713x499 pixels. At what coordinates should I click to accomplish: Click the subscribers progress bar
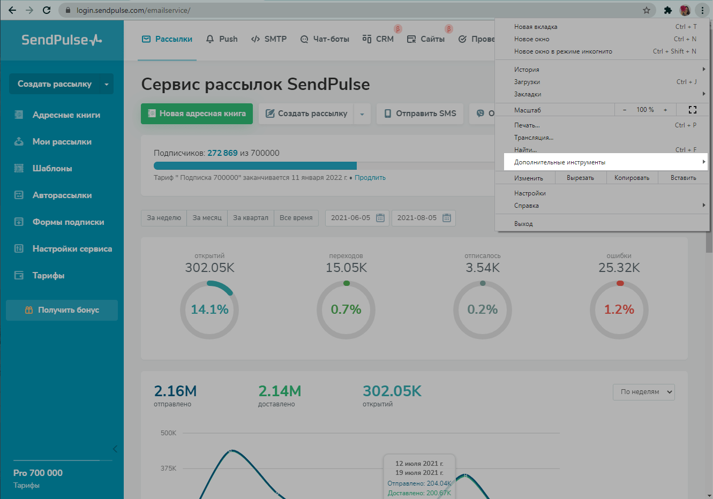tap(324, 166)
